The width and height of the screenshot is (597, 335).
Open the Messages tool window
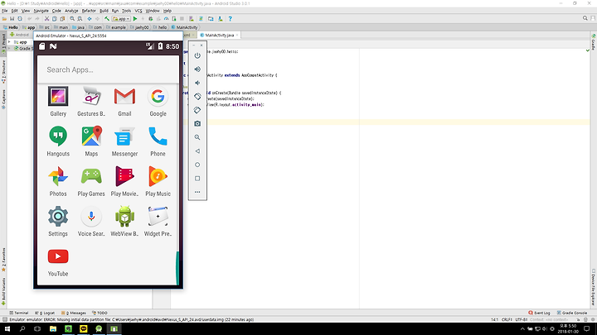(x=74, y=313)
